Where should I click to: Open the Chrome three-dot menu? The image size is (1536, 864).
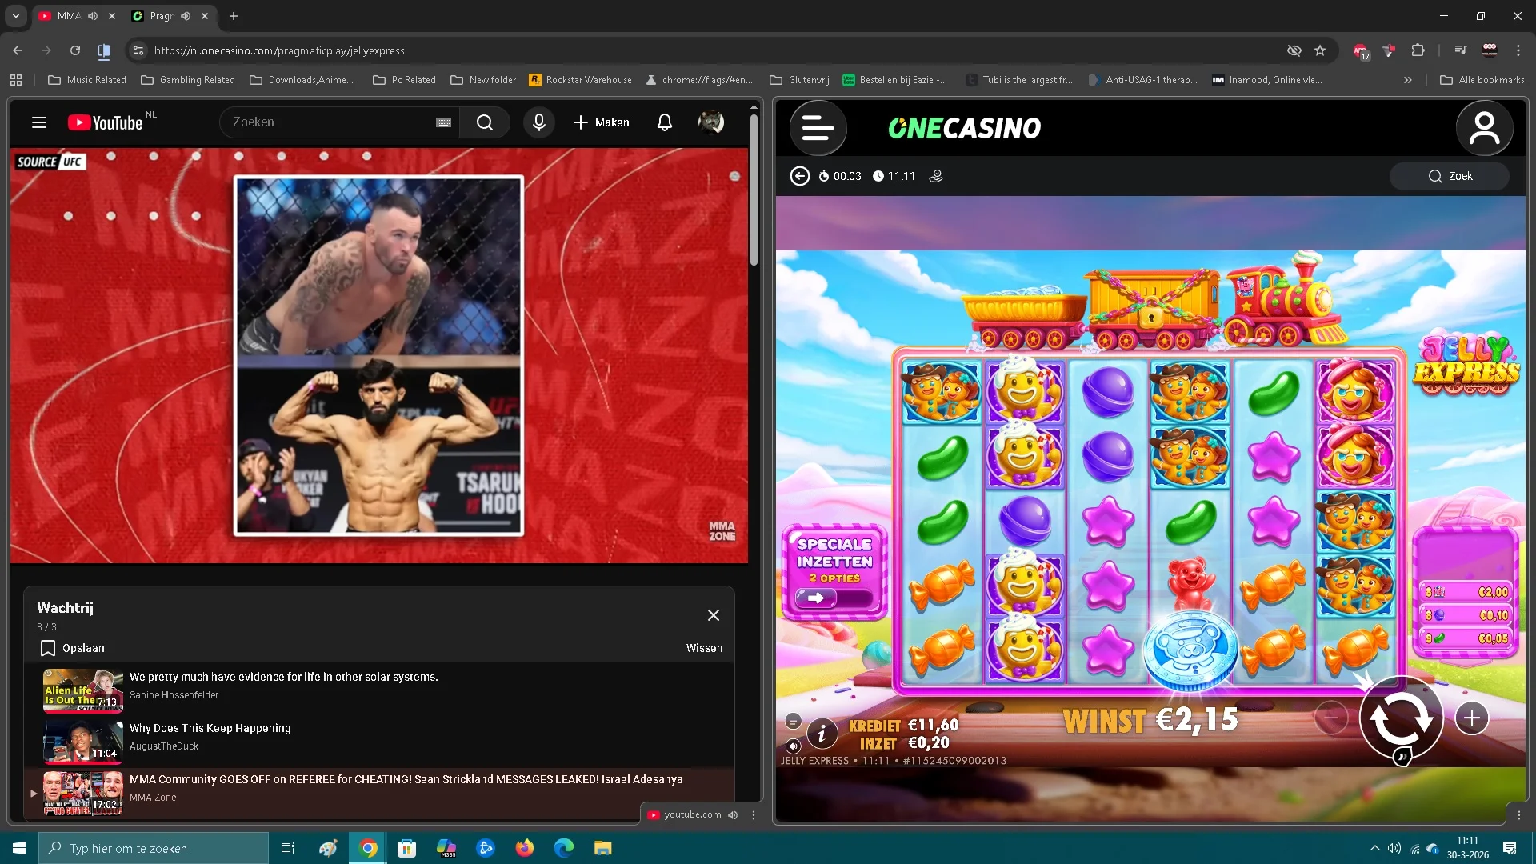click(1518, 50)
